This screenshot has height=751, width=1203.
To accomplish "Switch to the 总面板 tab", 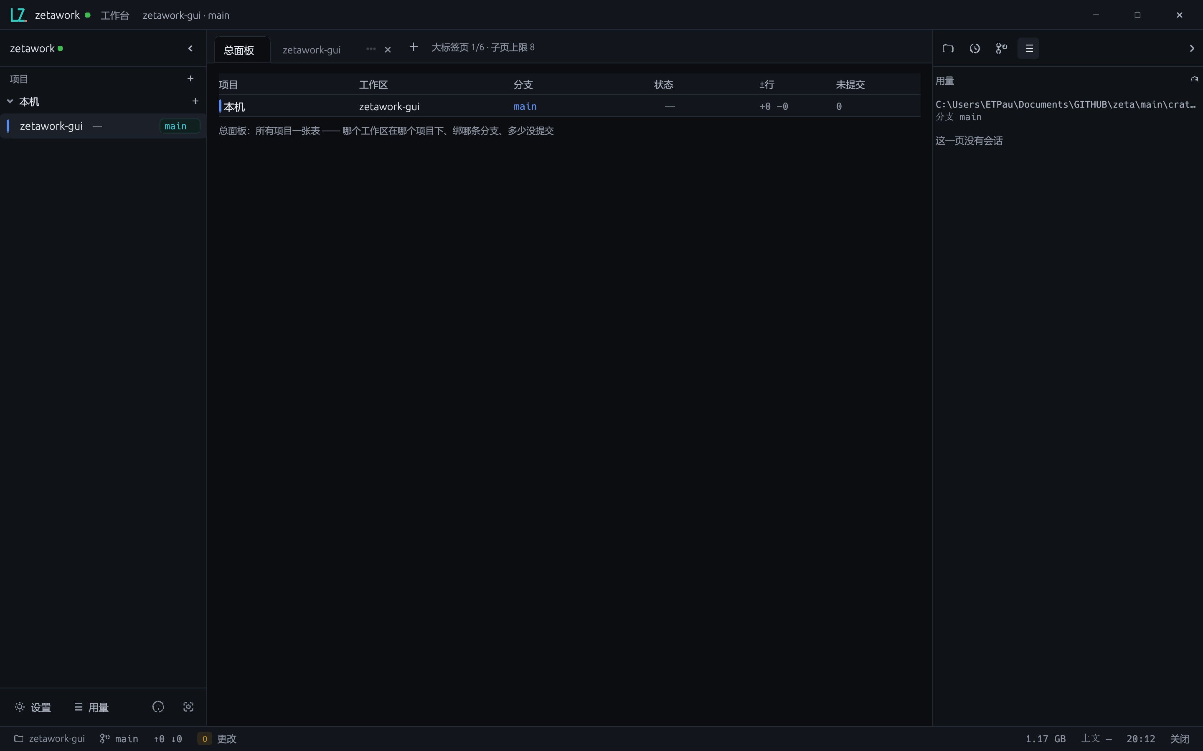I will pos(242,50).
